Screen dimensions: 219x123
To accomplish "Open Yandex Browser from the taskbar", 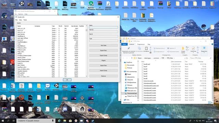I will tap(76, 121).
